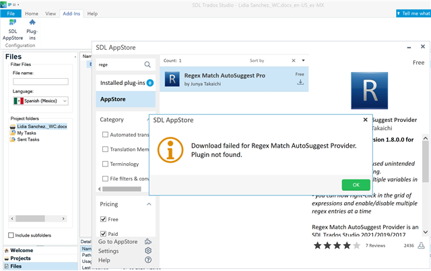This screenshot has height=271, width=431.
Task: Click the Help question mark icon
Action: [148, 260]
